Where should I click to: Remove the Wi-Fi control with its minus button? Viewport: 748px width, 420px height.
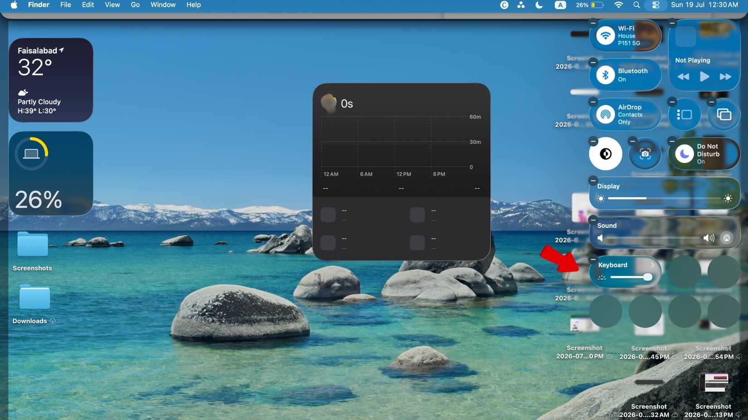(593, 23)
